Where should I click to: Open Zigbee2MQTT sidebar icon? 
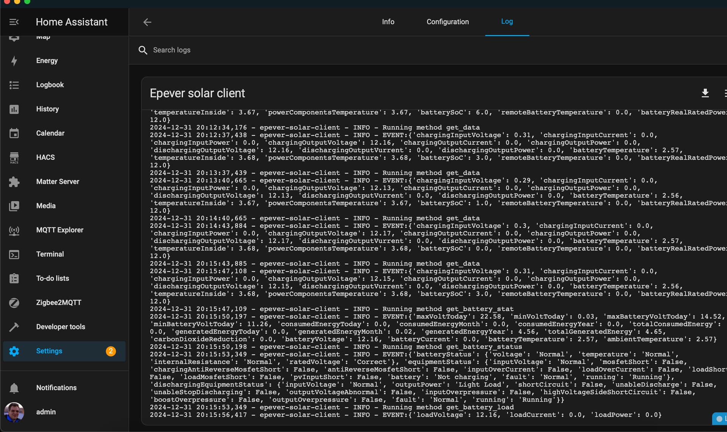[14, 303]
